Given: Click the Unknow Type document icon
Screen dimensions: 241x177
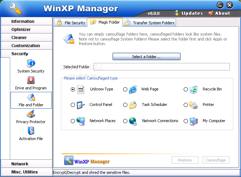Looking at the screenshot, I should click(x=81, y=89).
